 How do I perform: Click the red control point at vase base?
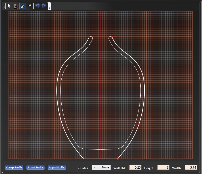click(117, 159)
